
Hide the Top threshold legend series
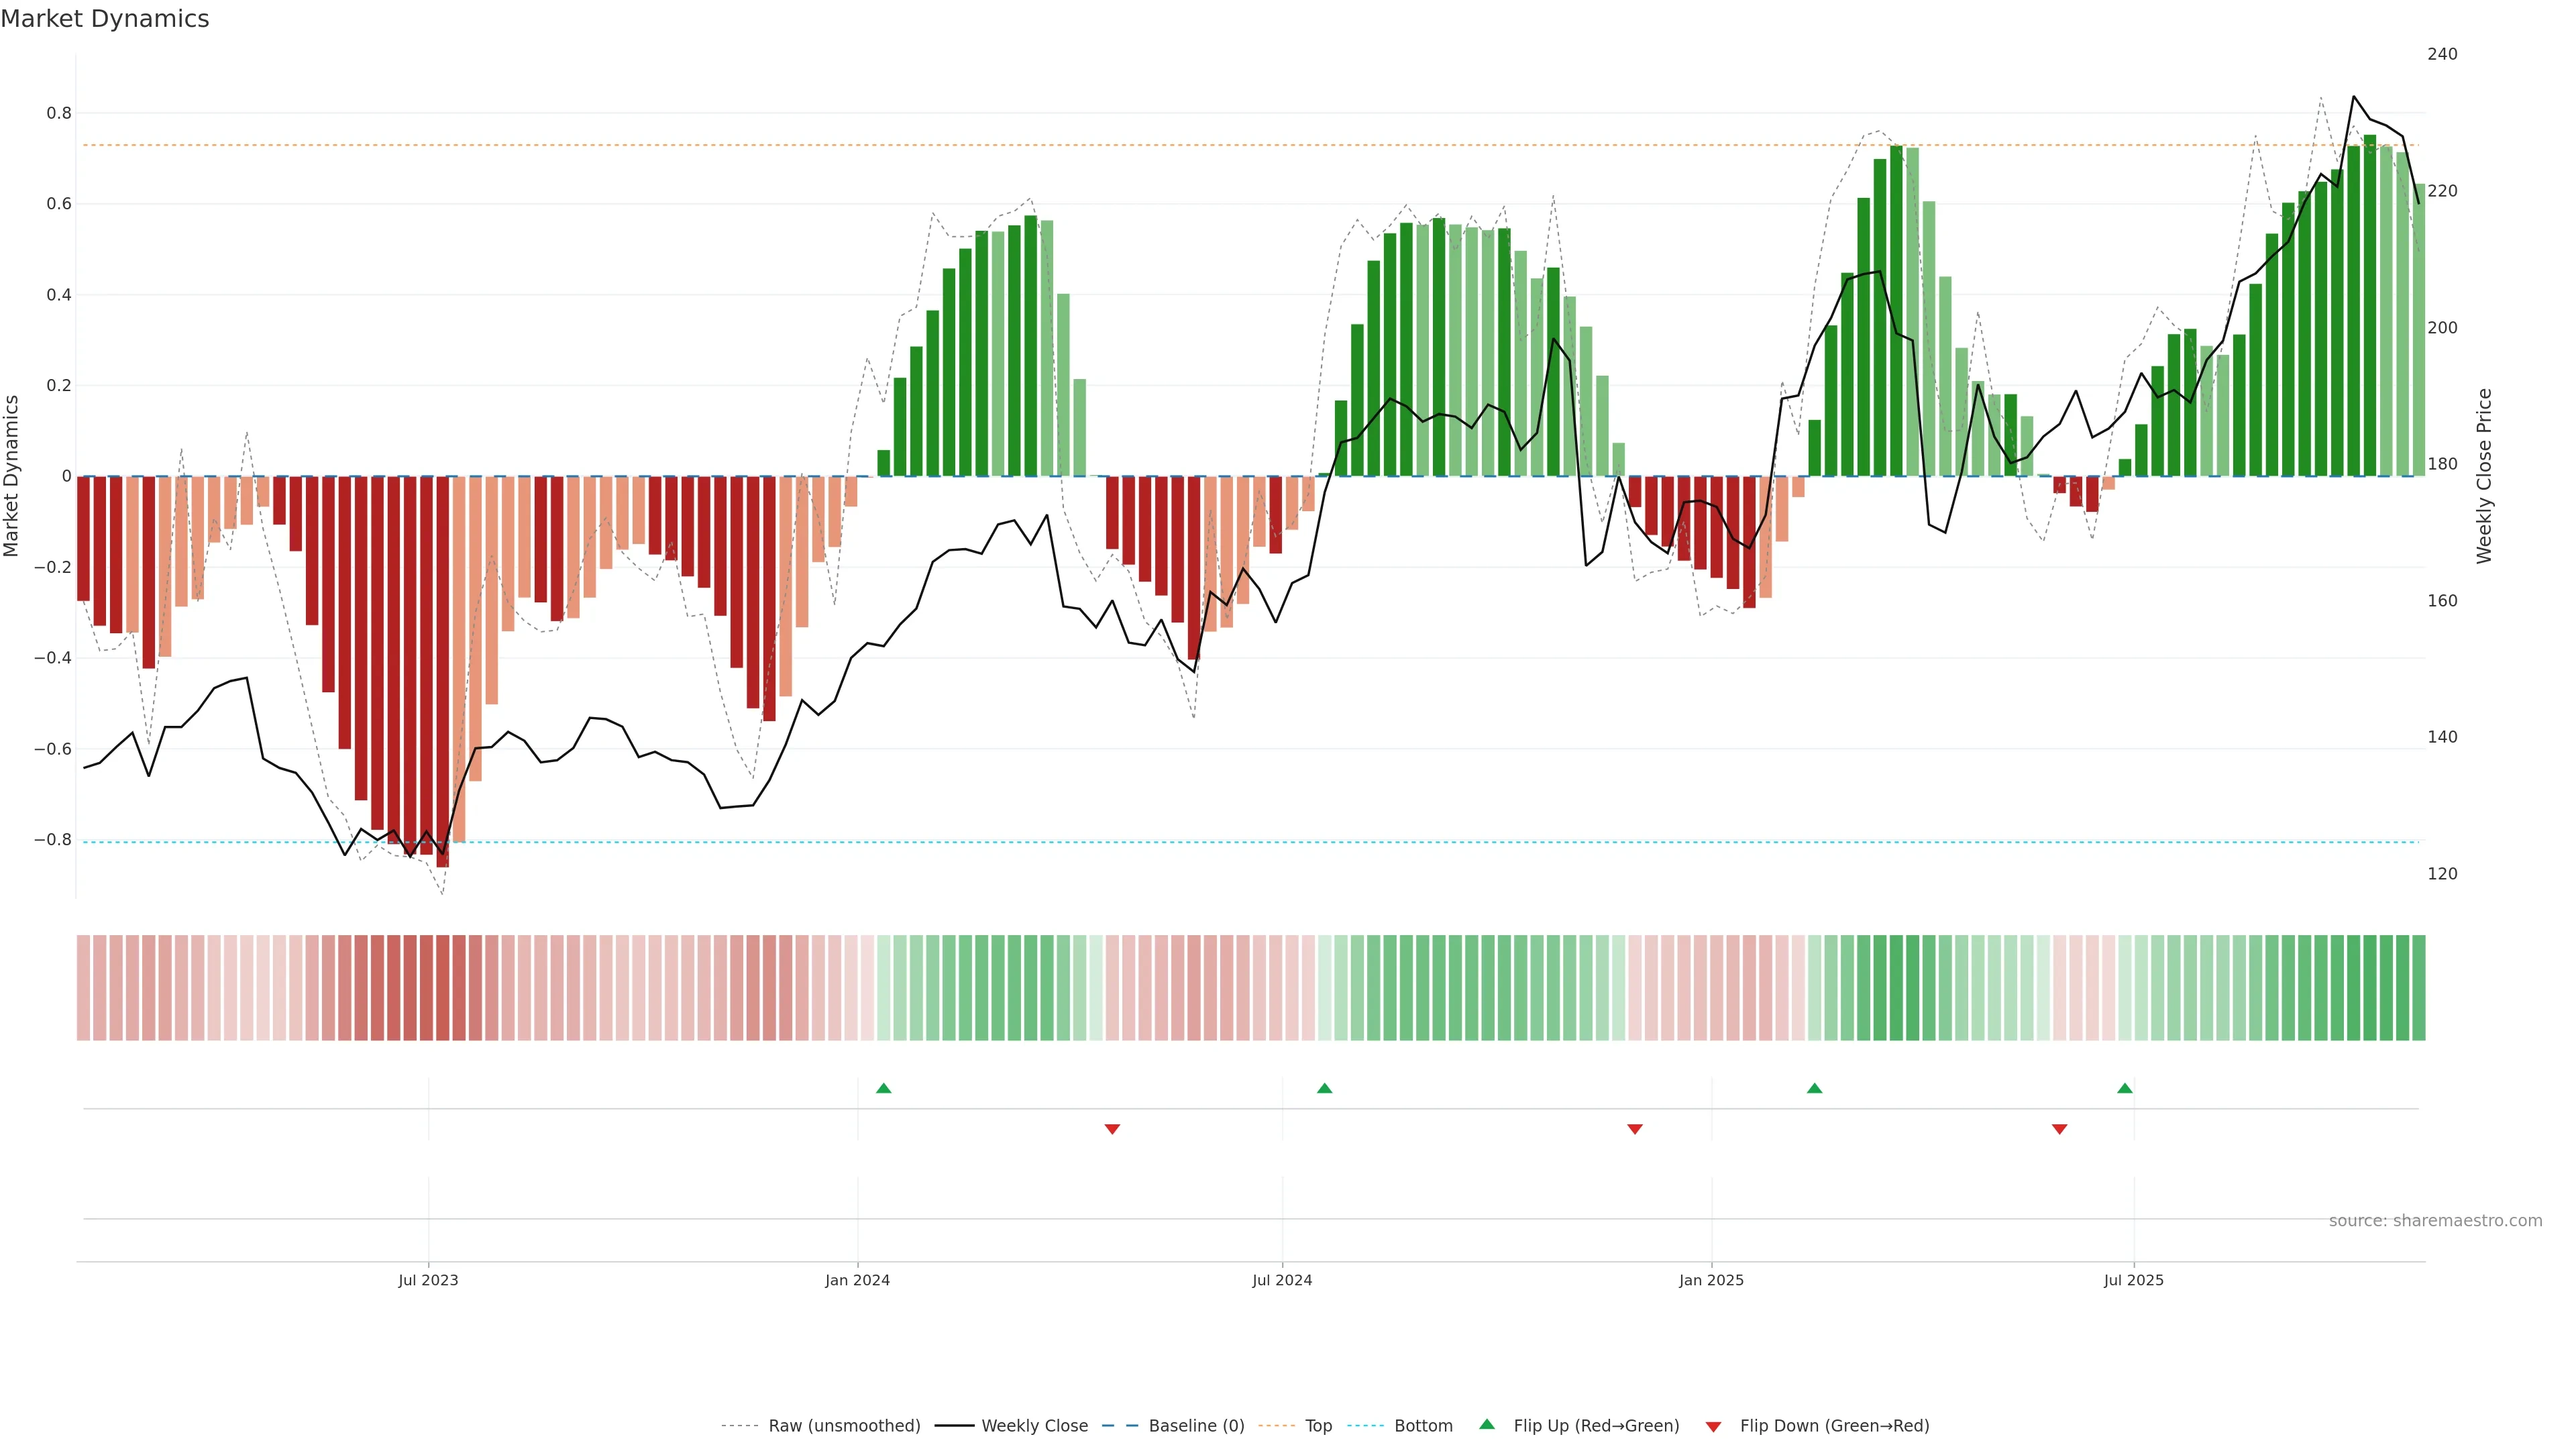[x=1318, y=1426]
